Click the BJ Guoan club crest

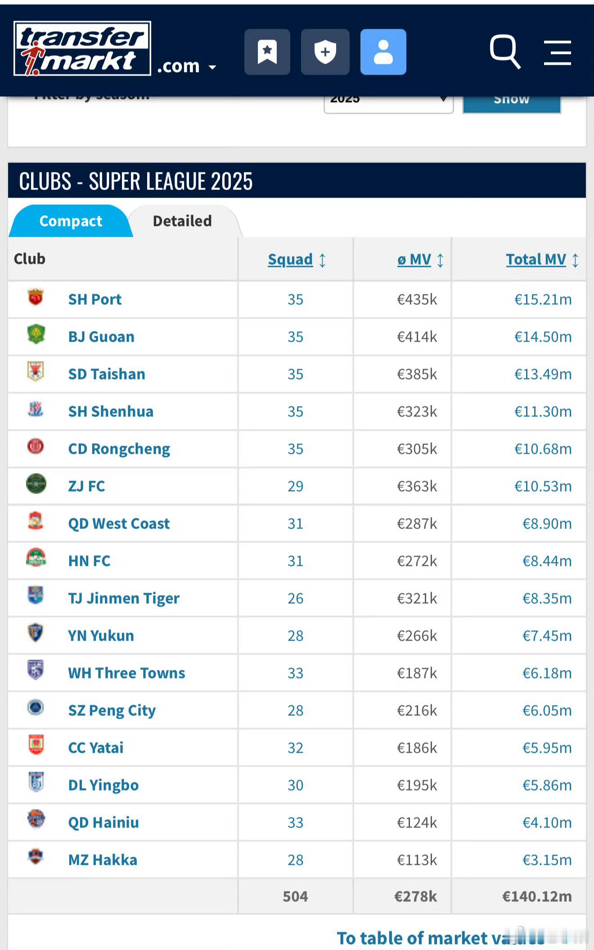(36, 335)
